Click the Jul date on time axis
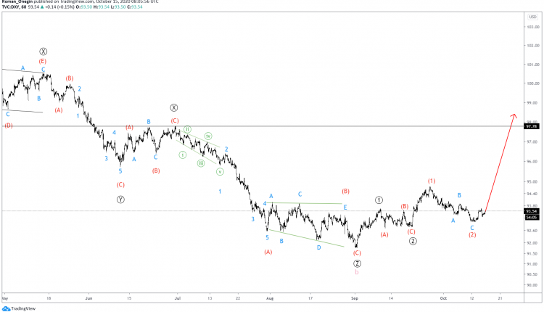 [x=177, y=298]
